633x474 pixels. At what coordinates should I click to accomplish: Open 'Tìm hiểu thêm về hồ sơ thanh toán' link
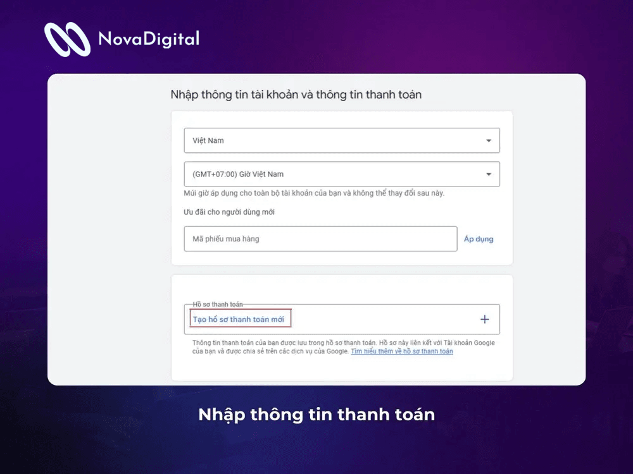403,351
